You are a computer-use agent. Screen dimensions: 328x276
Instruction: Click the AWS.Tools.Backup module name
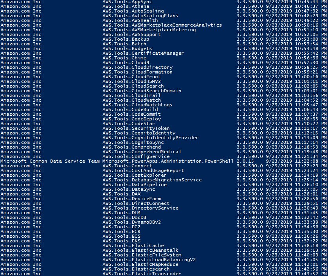tap(126, 39)
